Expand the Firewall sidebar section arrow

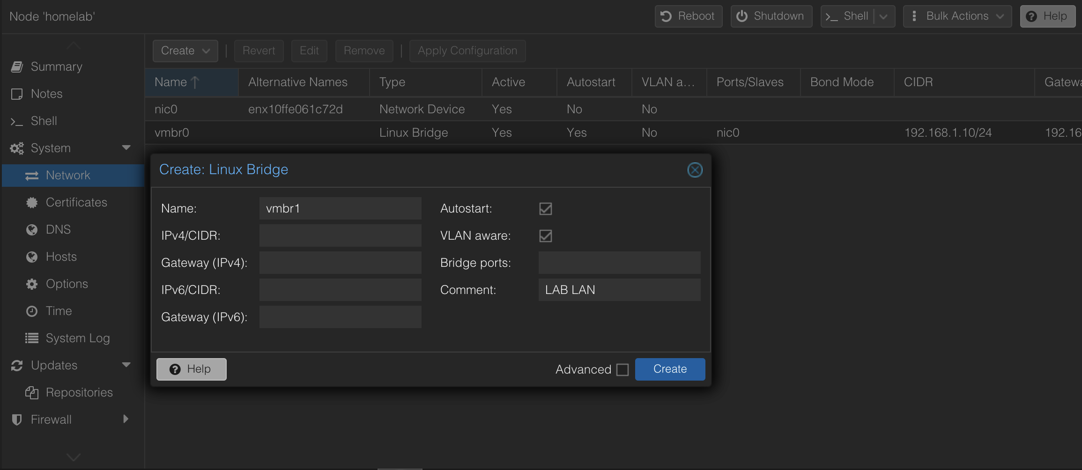click(126, 419)
